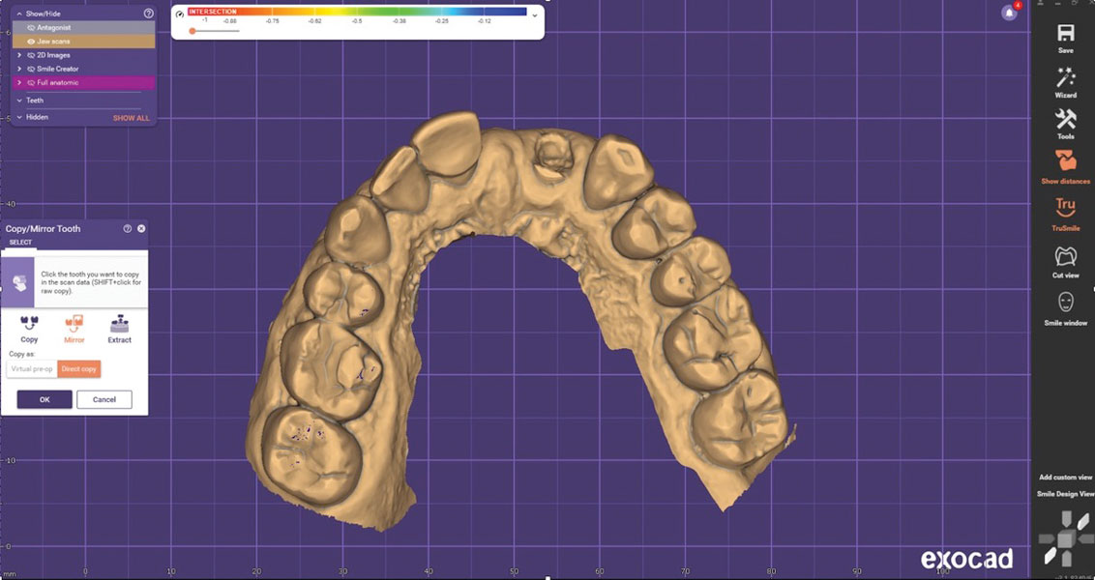
Task: Select the Extract tooth mode icon
Action: 119,323
